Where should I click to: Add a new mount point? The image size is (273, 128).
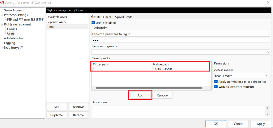click(140, 95)
